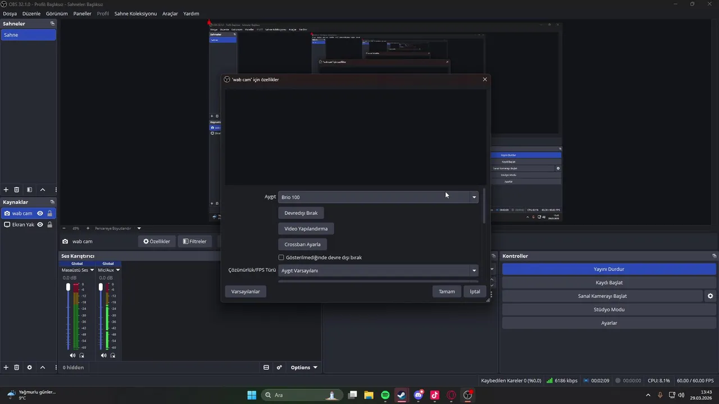The height and width of the screenshot is (404, 719).
Task: Add a new source in Kaynaklar panel
Action: click(6, 368)
